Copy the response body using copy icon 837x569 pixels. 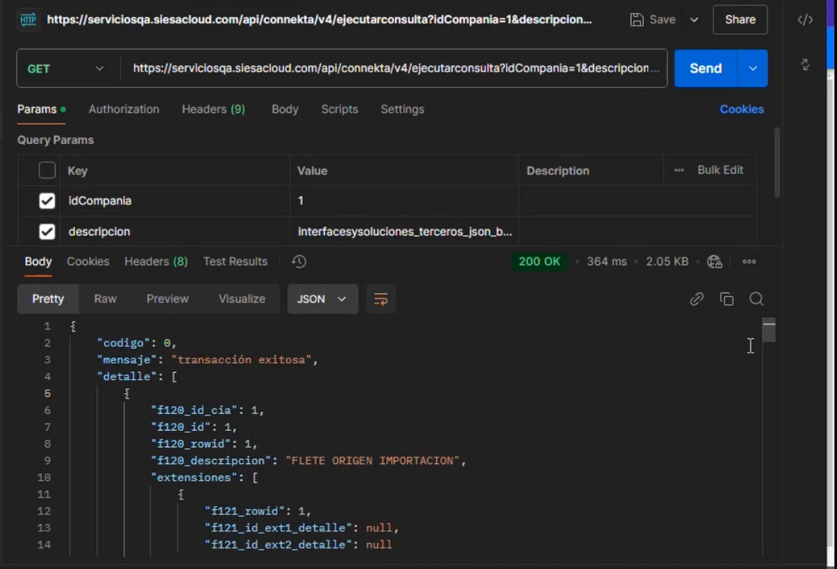point(726,299)
